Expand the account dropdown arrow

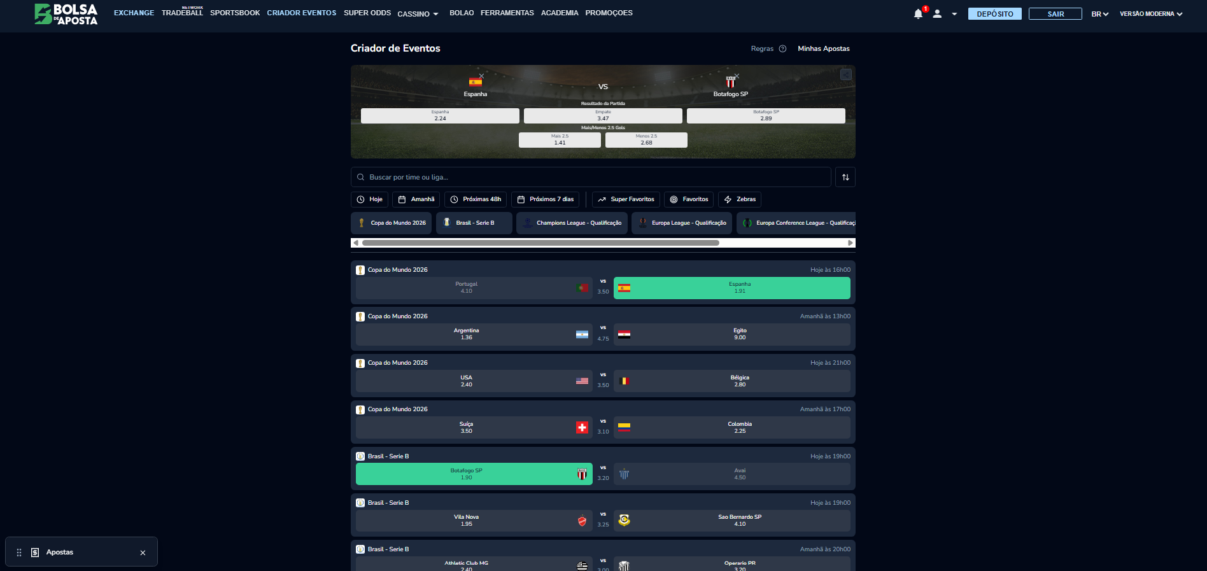(954, 14)
